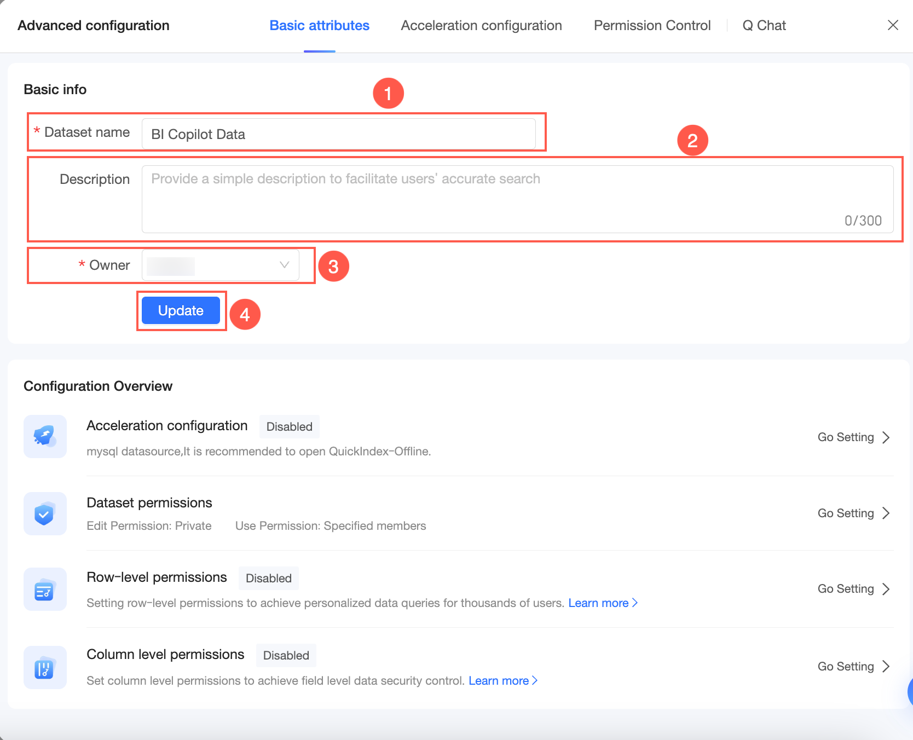913x740 pixels.
Task: Select the Basic attributes tab
Action: [x=319, y=26]
